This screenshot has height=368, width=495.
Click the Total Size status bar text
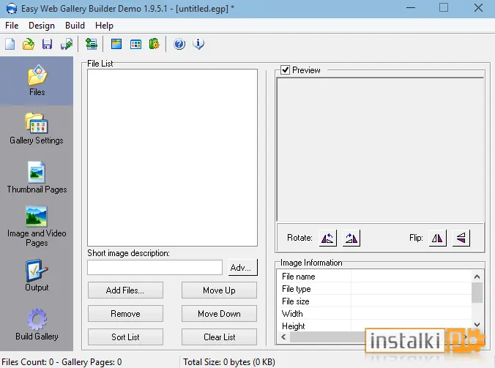(229, 361)
